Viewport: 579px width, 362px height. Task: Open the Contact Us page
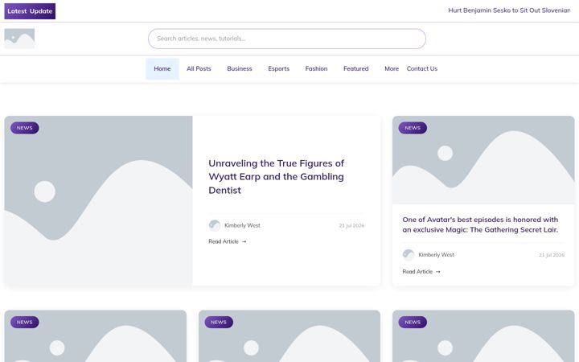coord(421,68)
